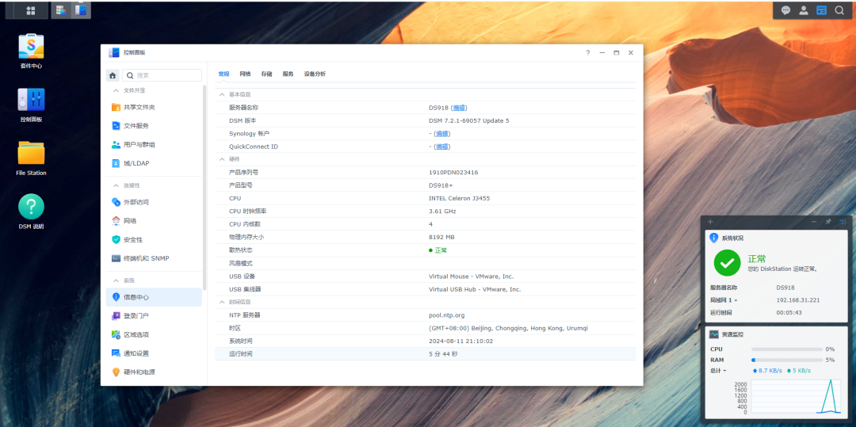This screenshot has width=856, height=427.
Task: Open the notifications speech bubble icon
Action: [785, 10]
